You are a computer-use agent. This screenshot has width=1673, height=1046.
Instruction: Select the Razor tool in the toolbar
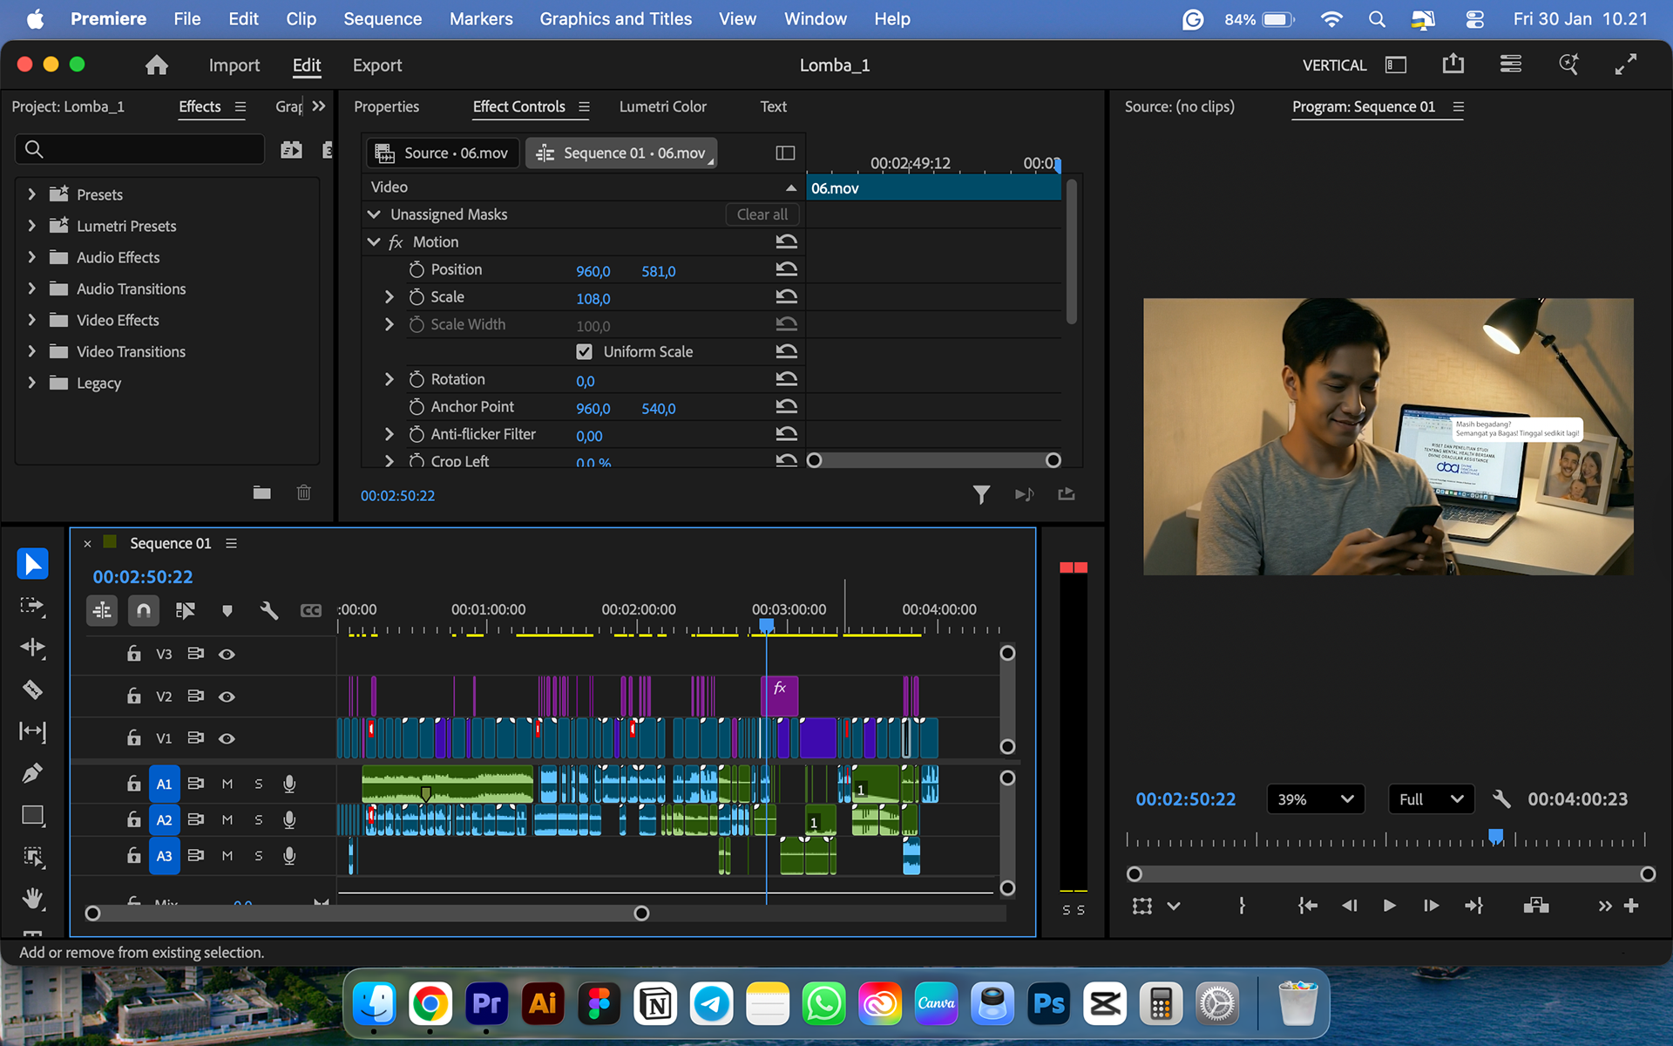[32, 689]
